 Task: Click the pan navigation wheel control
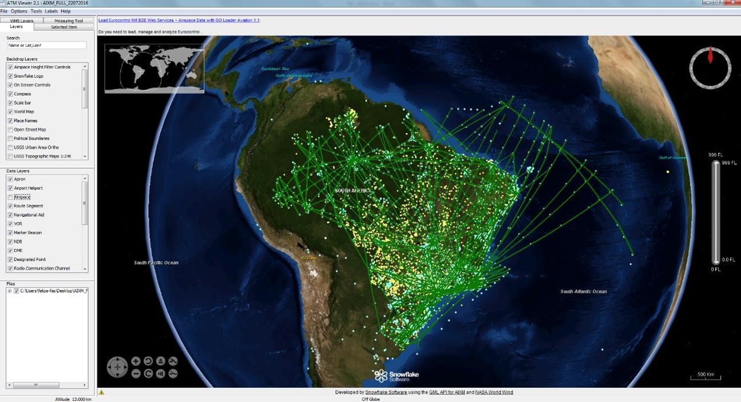(x=117, y=367)
